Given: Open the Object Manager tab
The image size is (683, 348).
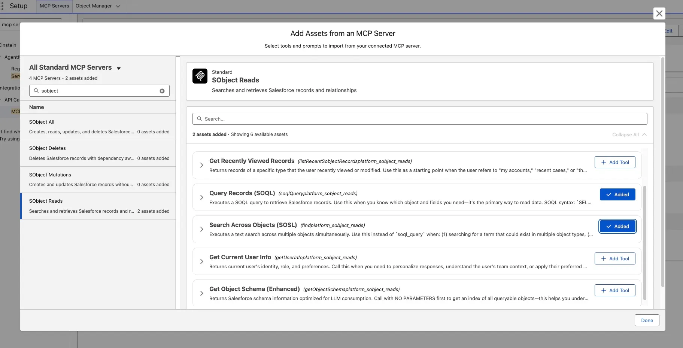Looking at the screenshot, I should tap(94, 6).
